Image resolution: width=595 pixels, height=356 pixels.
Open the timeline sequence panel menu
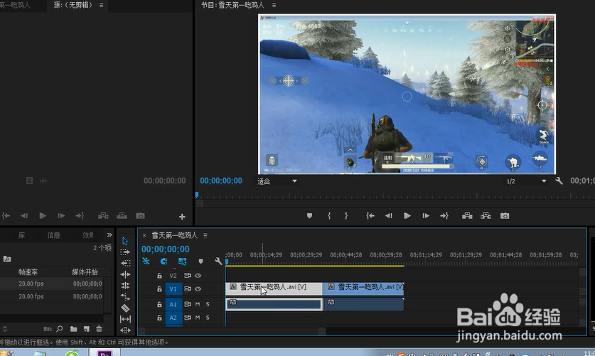[x=205, y=235]
